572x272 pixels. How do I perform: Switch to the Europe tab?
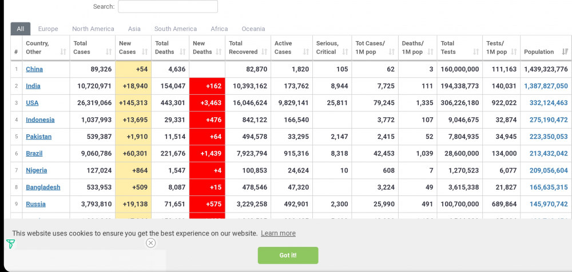tap(48, 29)
